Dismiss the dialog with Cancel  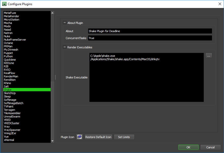[210, 147]
